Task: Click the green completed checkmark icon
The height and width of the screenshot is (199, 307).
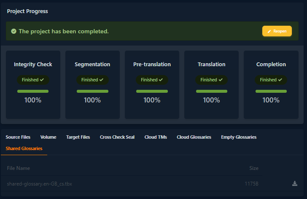Action: coord(13,32)
